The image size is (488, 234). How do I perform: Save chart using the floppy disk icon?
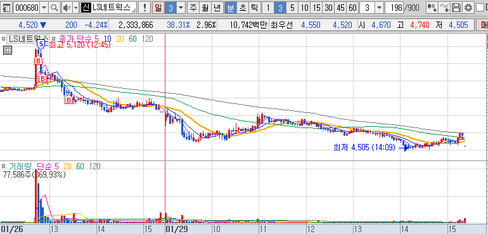pos(456,8)
